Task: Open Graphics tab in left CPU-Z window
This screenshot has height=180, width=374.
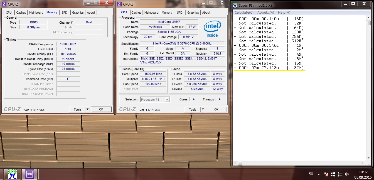Action: [x=78, y=13]
